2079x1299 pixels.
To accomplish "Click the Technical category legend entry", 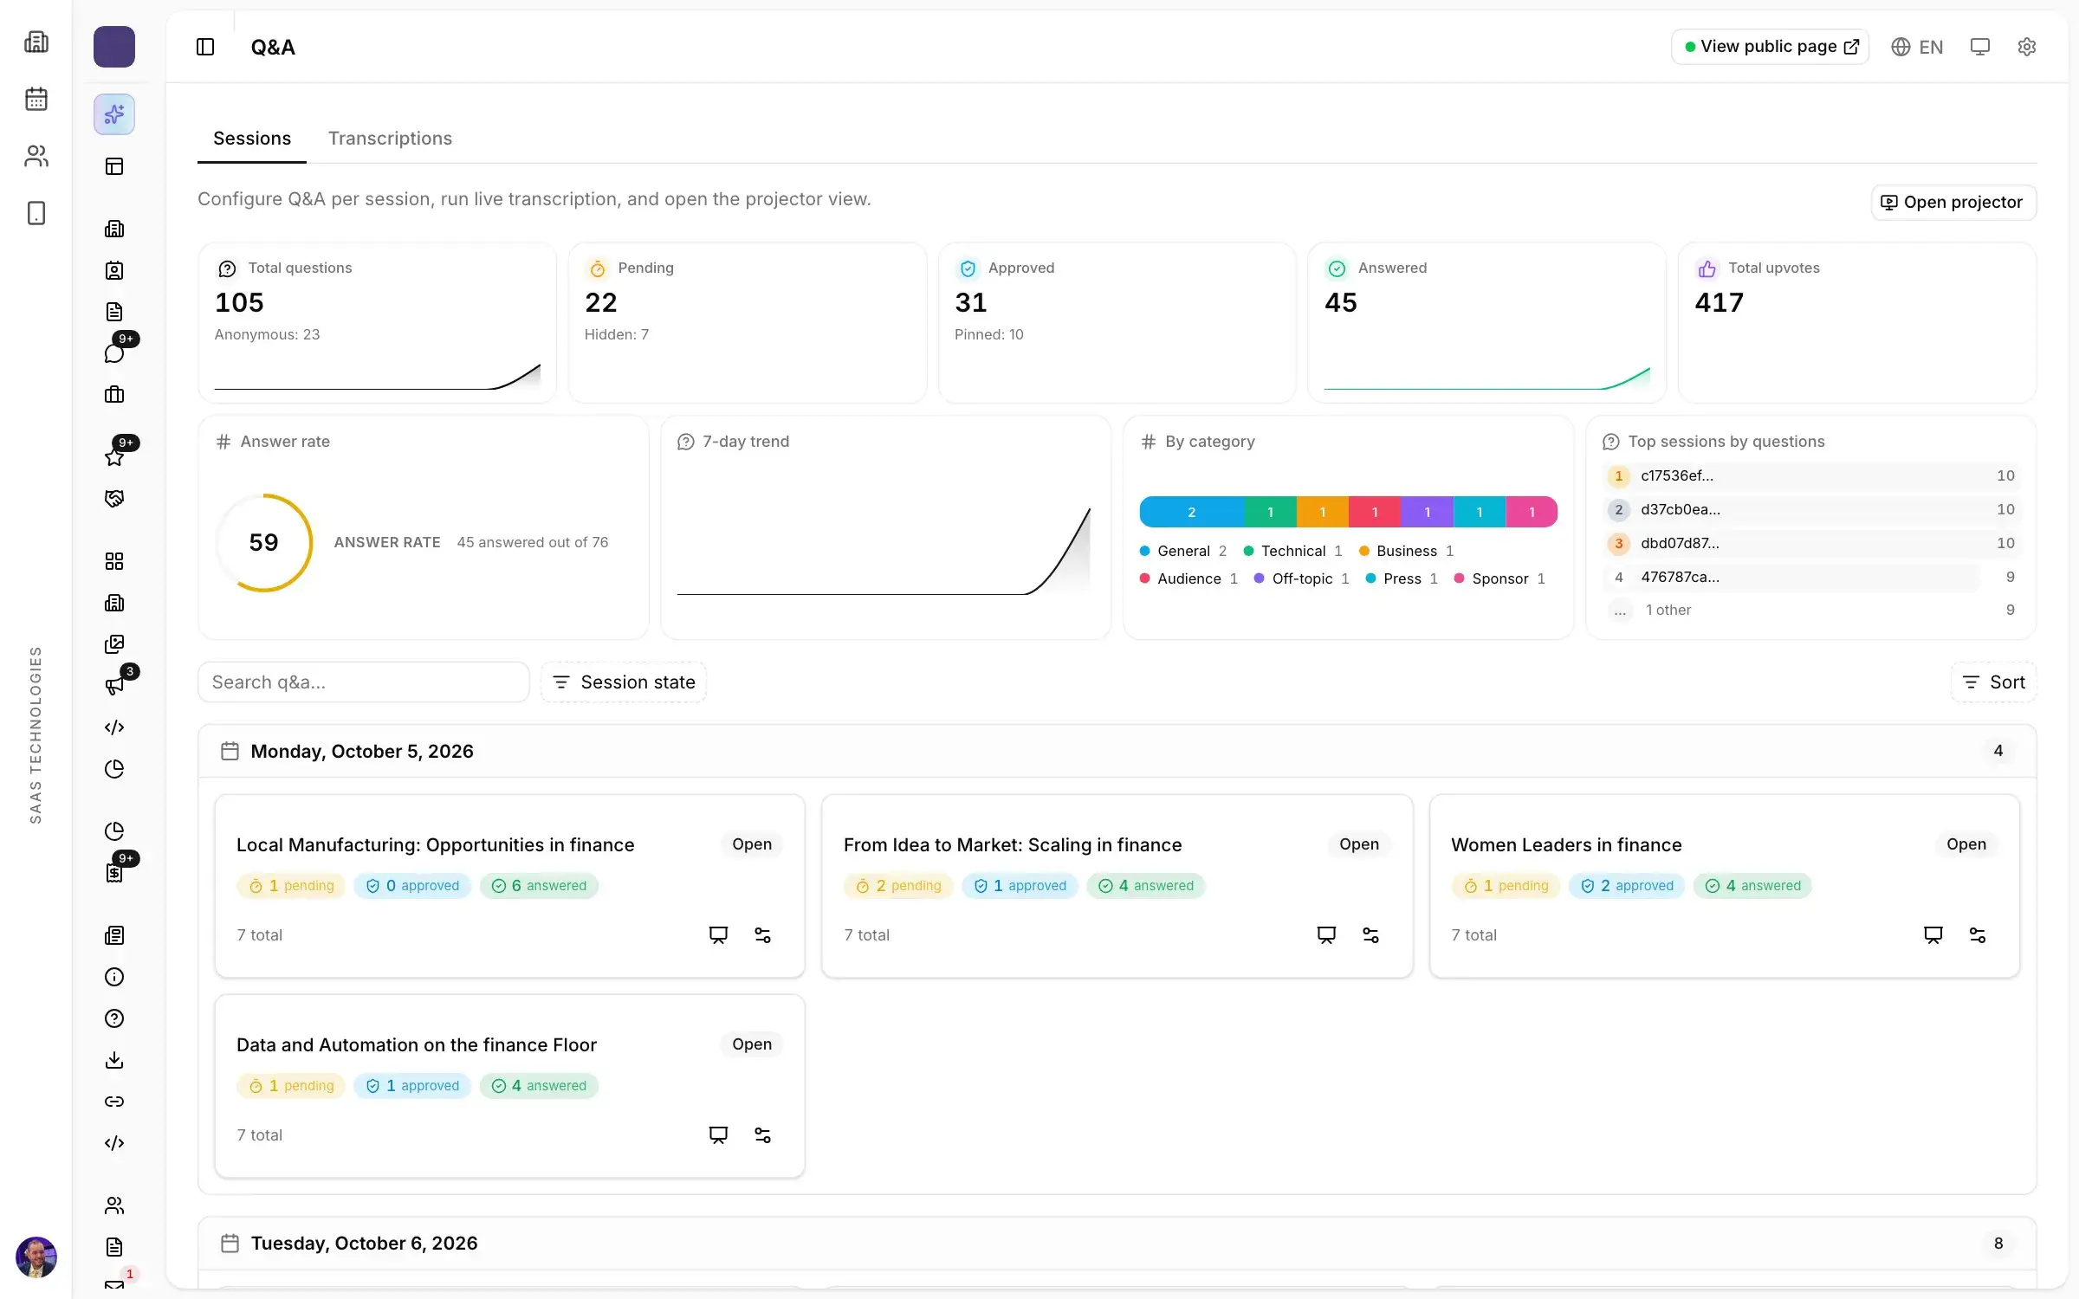I will (1292, 551).
